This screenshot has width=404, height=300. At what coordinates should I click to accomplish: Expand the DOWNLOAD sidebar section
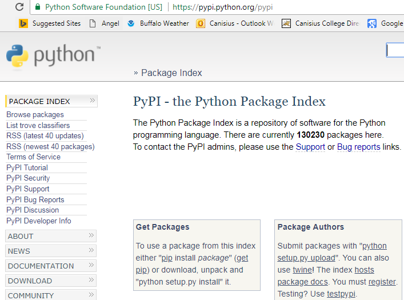point(51,281)
